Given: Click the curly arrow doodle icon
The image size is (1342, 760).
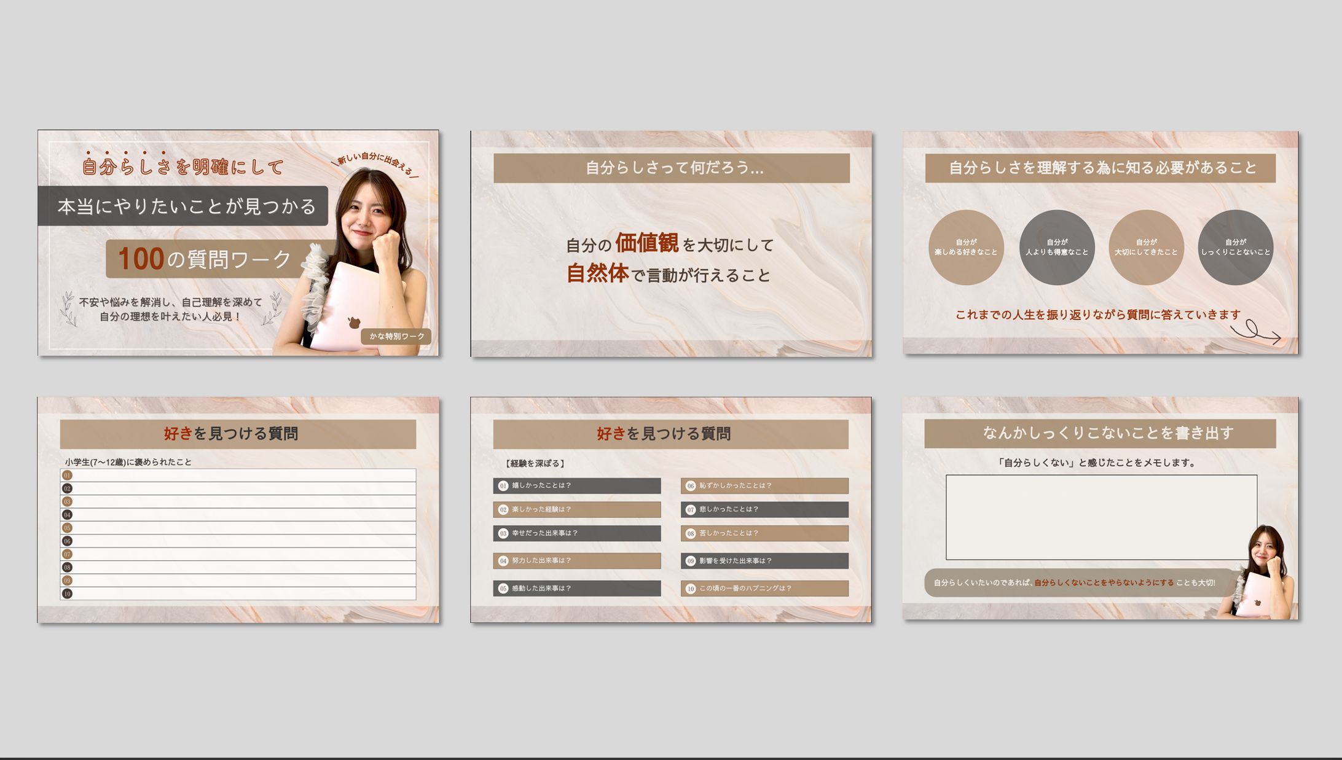Looking at the screenshot, I should [1255, 332].
